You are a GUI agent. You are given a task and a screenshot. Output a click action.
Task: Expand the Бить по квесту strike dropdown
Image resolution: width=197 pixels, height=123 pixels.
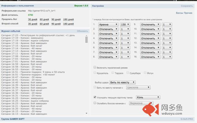[x=123, y=82]
